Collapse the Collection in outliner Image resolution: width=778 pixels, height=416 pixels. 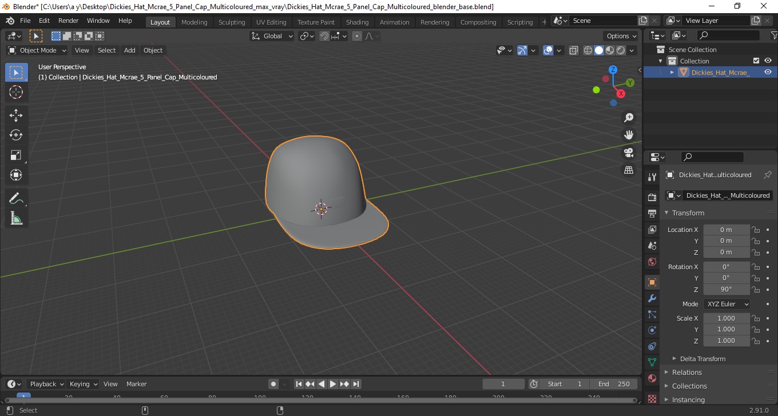pos(661,61)
